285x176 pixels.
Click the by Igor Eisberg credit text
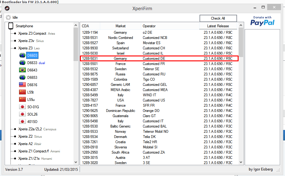(x=261, y=169)
